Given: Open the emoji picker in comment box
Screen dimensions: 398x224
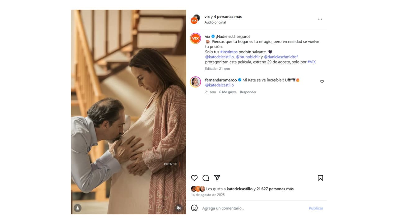Looking at the screenshot, I should pyautogui.click(x=194, y=208).
